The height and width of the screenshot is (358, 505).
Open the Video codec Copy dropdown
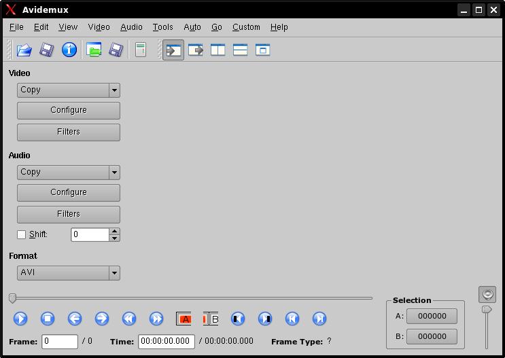coord(68,90)
